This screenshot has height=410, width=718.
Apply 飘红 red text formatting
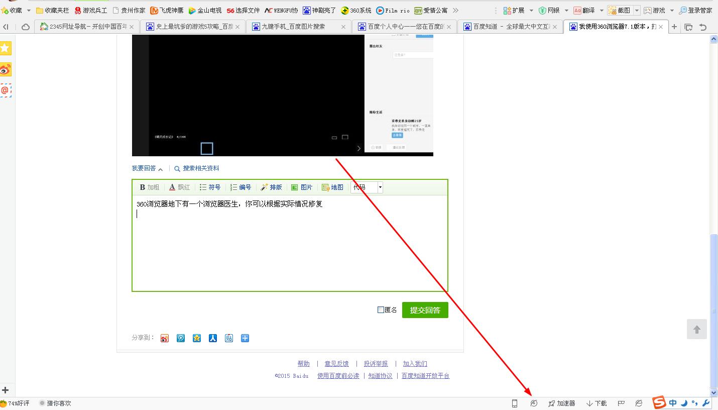[179, 187]
